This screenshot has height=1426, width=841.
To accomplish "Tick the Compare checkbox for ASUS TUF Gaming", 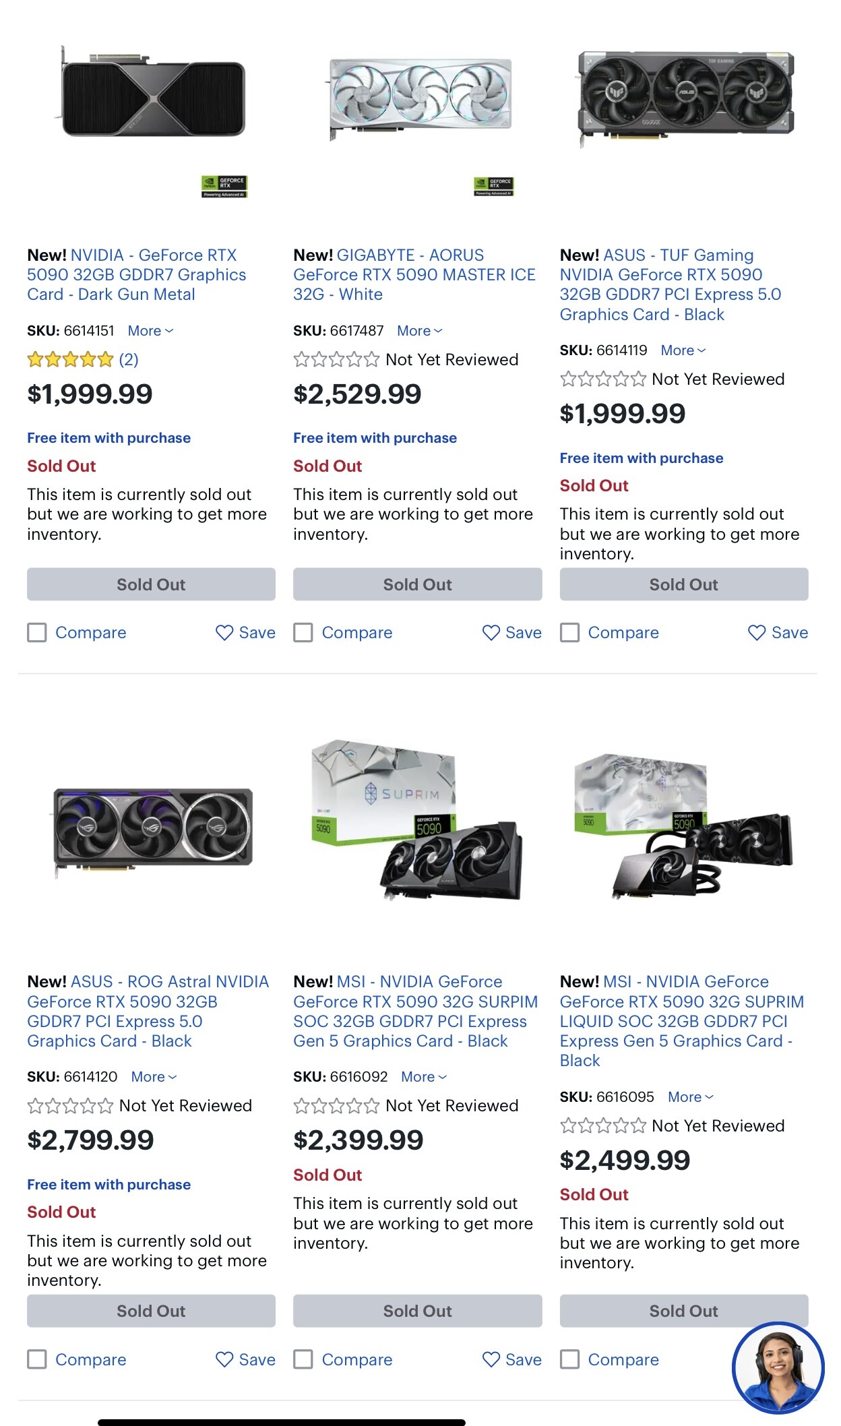I will [569, 633].
